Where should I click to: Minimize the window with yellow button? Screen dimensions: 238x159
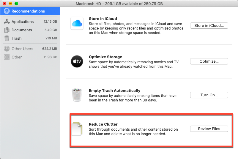[x=10, y=4]
